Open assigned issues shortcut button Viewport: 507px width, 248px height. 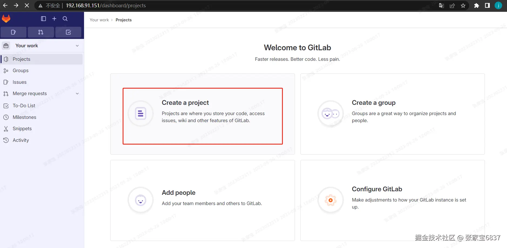pos(14,32)
